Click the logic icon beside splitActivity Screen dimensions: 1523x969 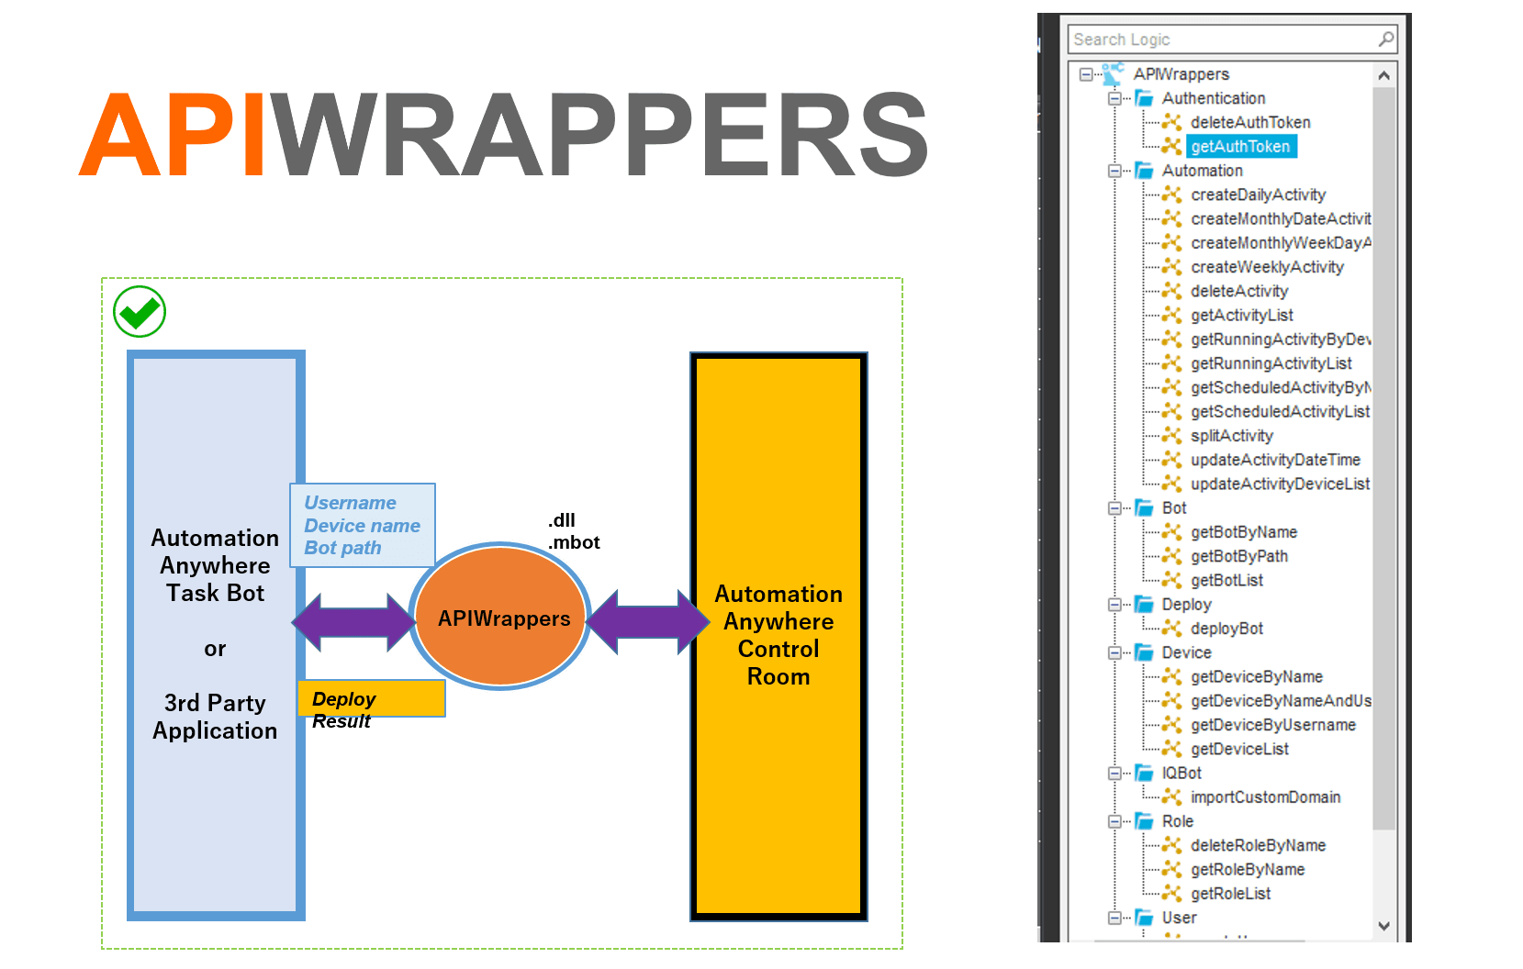point(1172,436)
